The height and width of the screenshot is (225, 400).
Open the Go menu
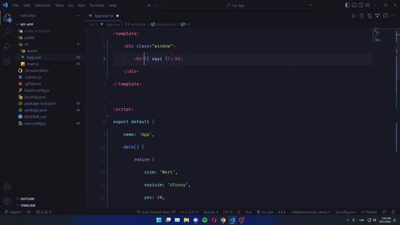[71, 5]
